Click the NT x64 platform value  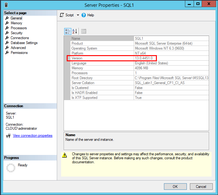click(x=140, y=53)
